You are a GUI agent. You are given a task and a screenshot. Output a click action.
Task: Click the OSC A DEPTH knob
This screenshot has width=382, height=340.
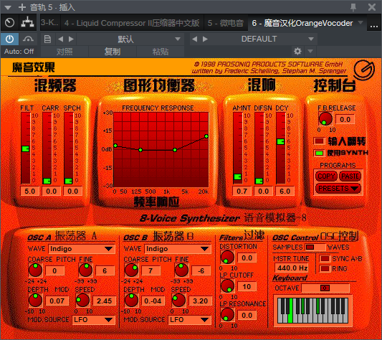coord(36,301)
